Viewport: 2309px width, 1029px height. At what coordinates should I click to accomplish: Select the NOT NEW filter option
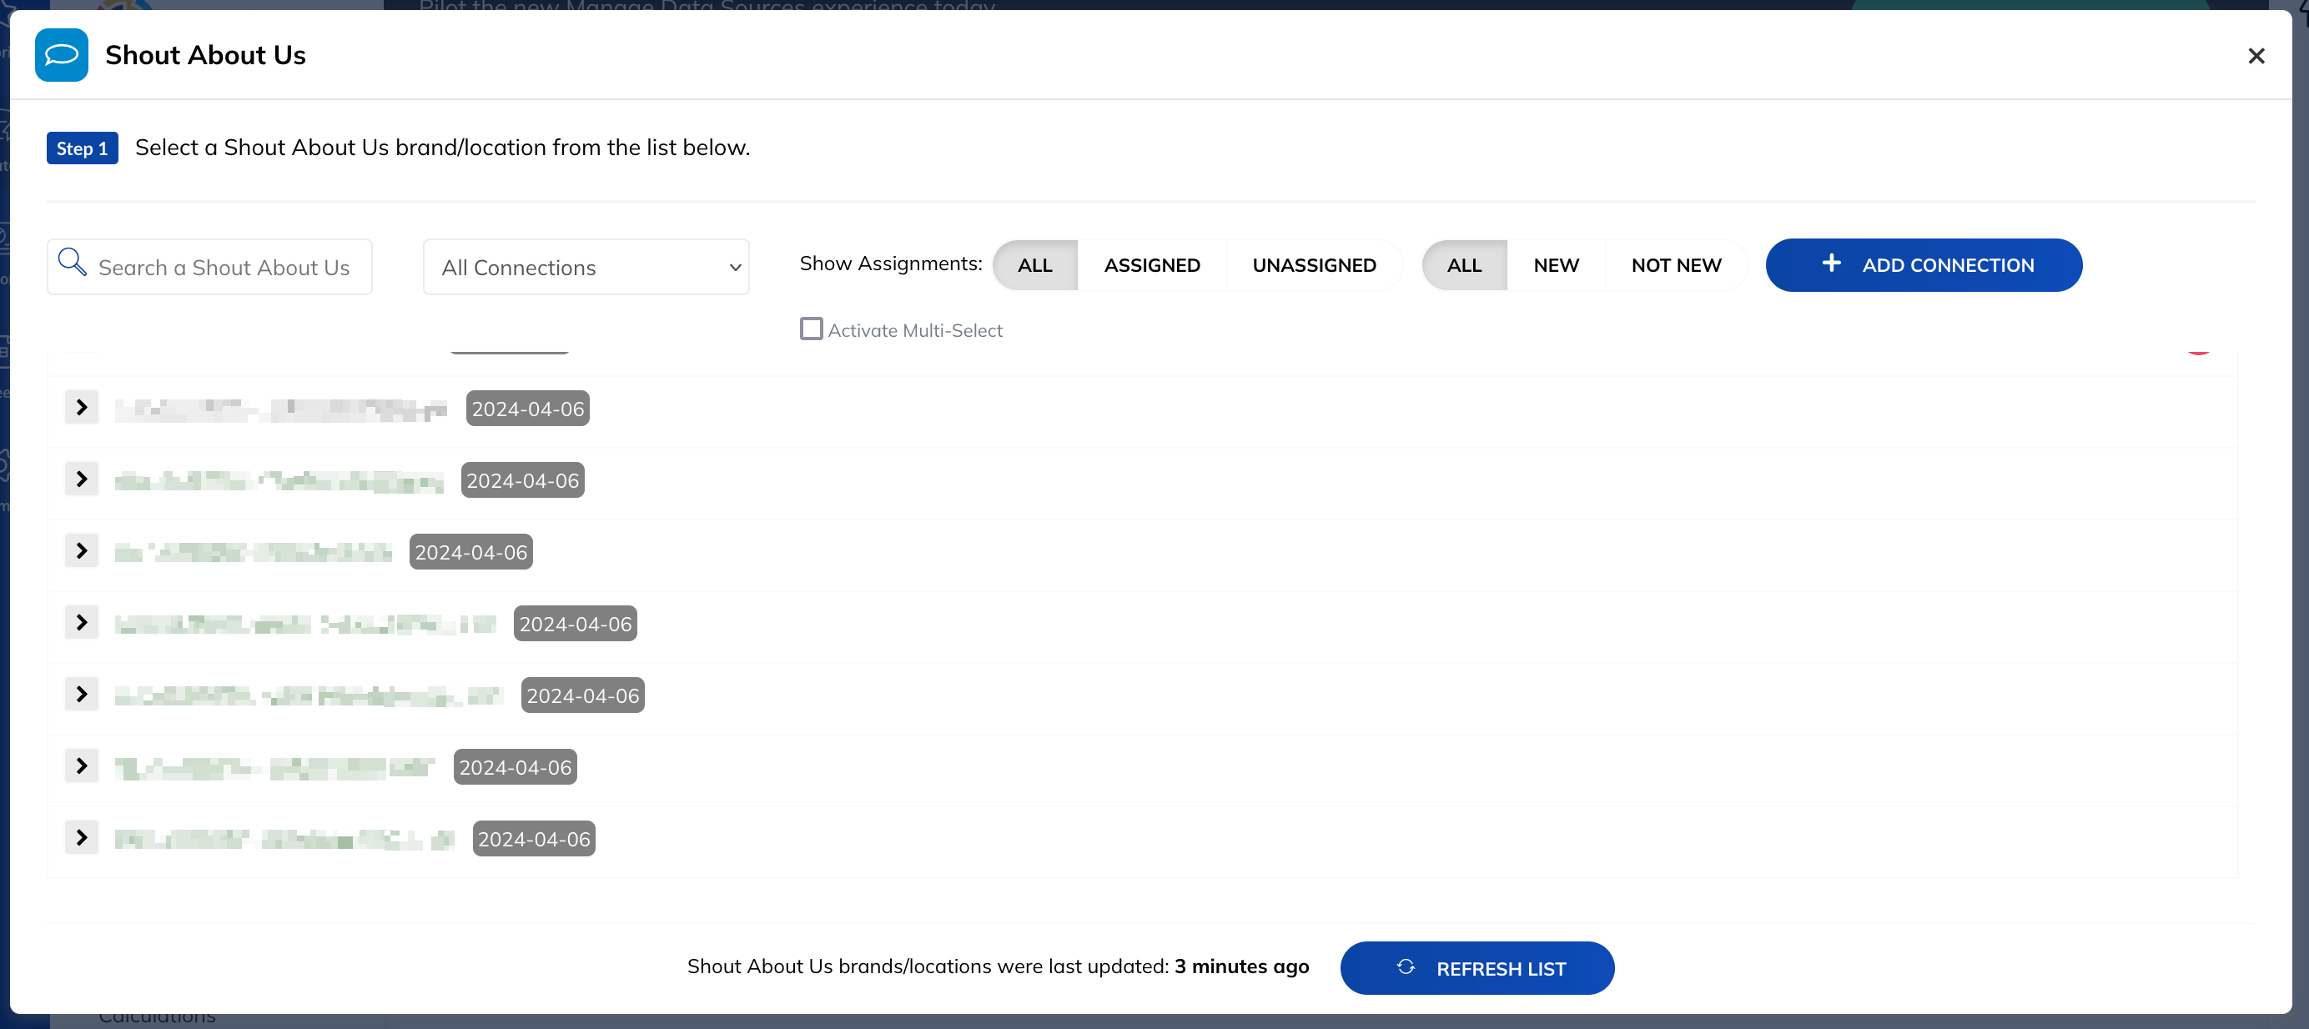pyautogui.click(x=1676, y=265)
